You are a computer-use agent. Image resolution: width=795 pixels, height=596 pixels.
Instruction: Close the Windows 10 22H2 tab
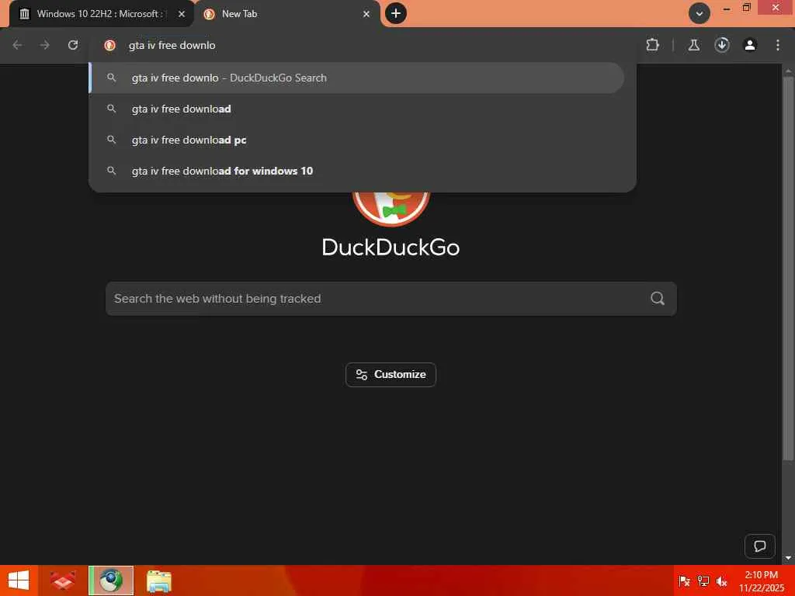coord(182,14)
